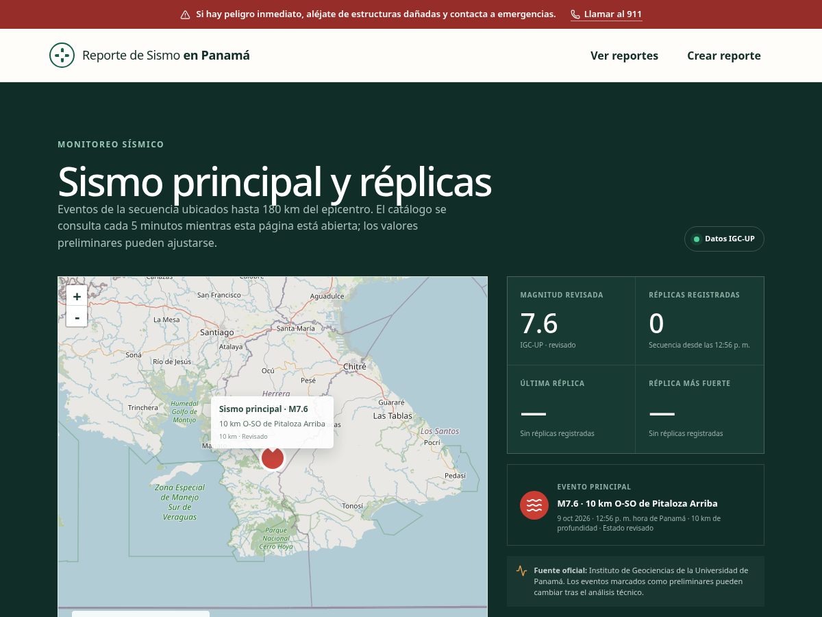Viewport: 822px width, 617px height.
Task: Click Parque Nacional Cerro Hoya map label
Action: point(276,538)
